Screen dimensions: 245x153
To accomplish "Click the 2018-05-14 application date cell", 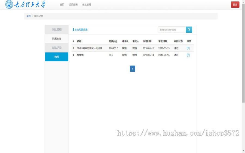I will pos(148,55).
